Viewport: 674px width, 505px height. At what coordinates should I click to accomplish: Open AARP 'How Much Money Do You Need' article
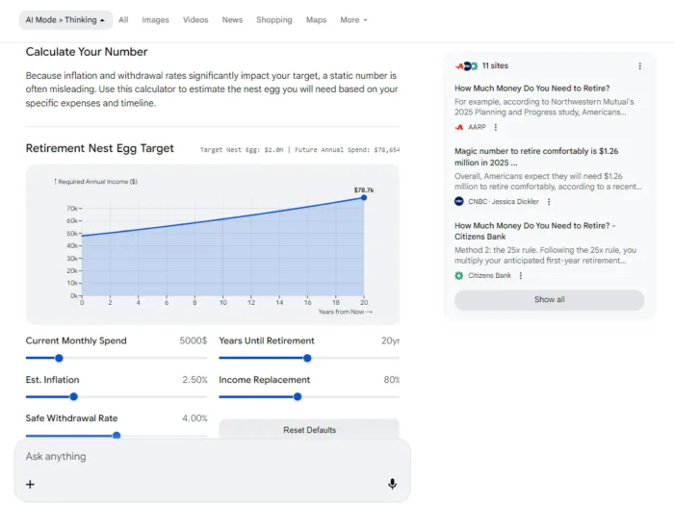pyautogui.click(x=531, y=88)
